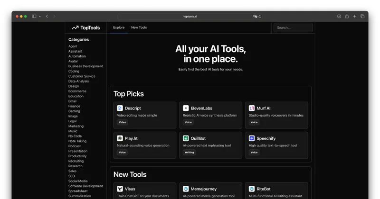Open the Memejourney tool icon
The height and width of the screenshot is (199, 380).
pos(186,189)
